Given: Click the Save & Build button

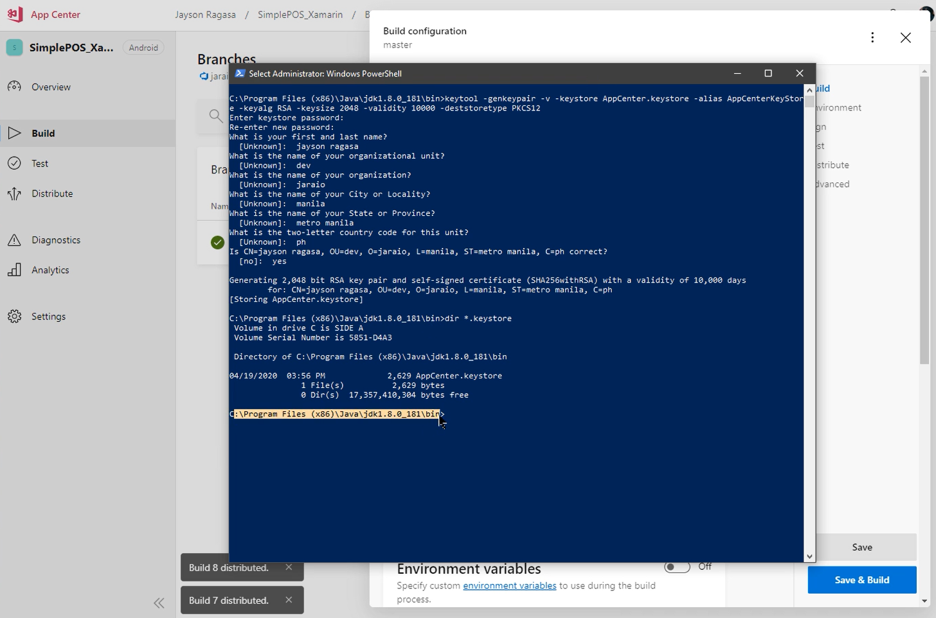Looking at the screenshot, I should coord(862,579).
